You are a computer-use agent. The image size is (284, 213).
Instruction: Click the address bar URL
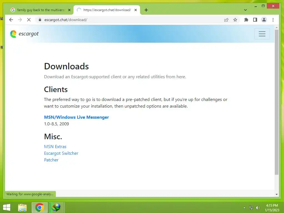tap(65, 20)
